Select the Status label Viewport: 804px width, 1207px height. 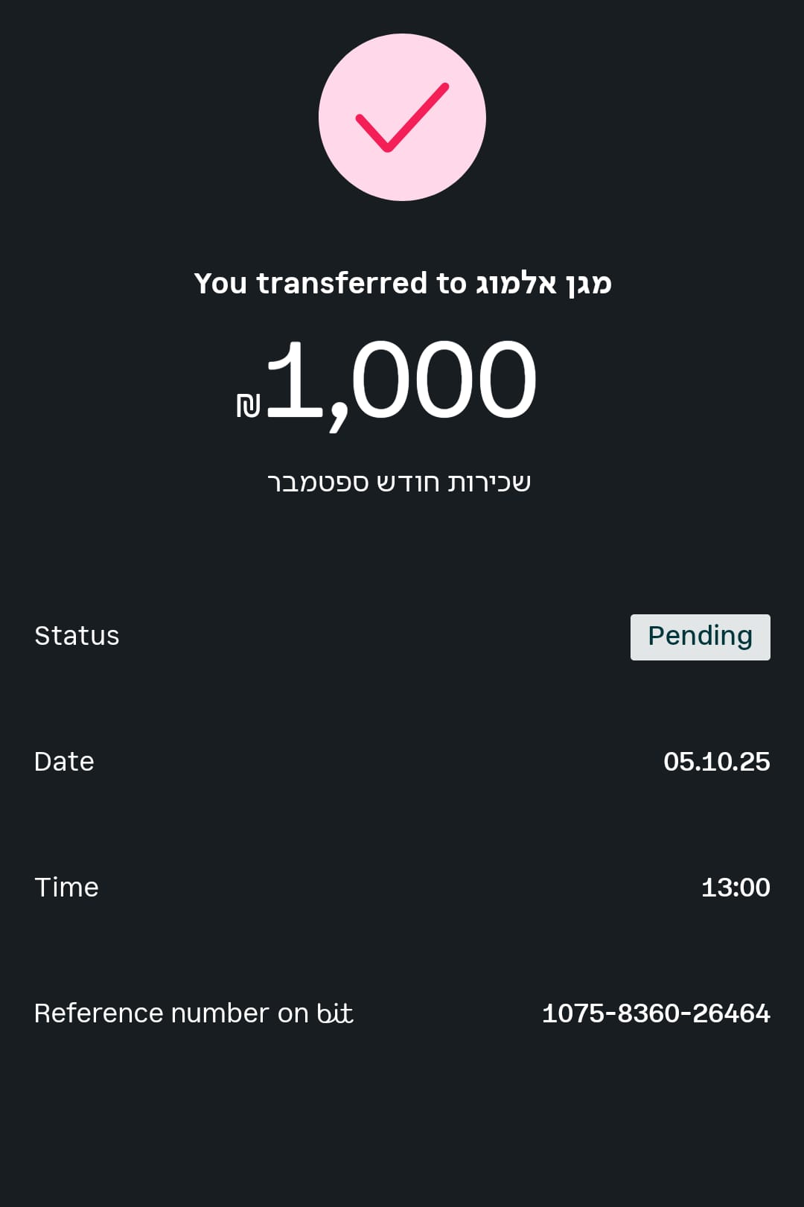(x=77, y=636)
